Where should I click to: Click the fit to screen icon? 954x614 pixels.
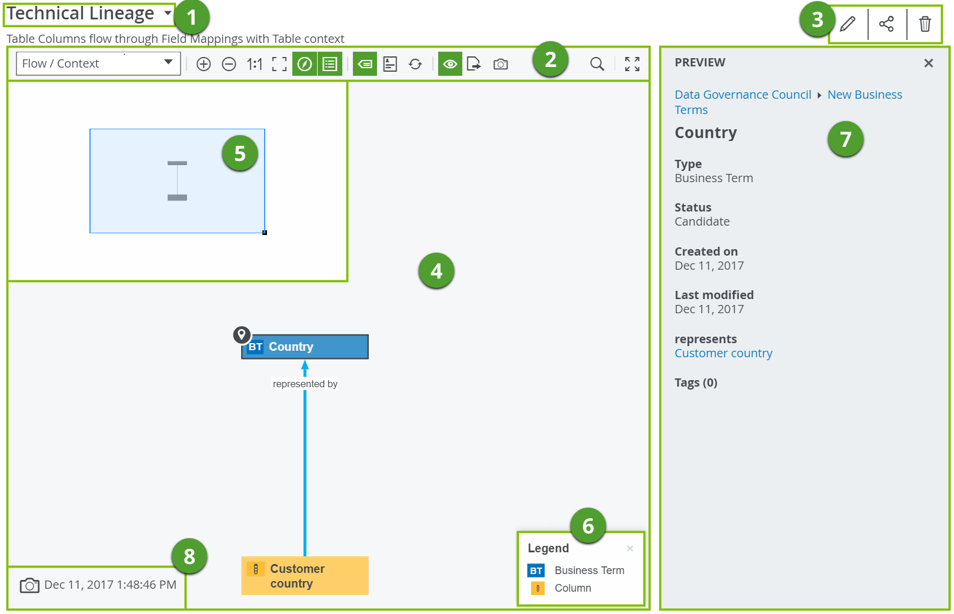point(279,64)
